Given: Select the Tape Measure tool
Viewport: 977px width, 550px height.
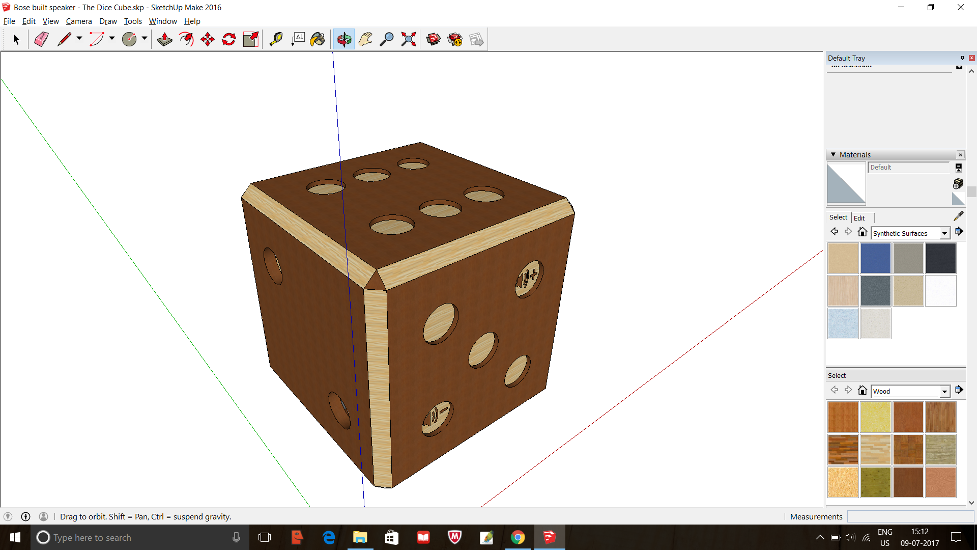Looking at the screenshot, I should click(275, 39).
